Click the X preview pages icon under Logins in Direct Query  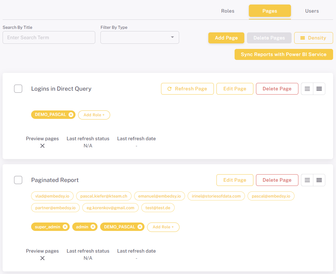tap(42, 146)
